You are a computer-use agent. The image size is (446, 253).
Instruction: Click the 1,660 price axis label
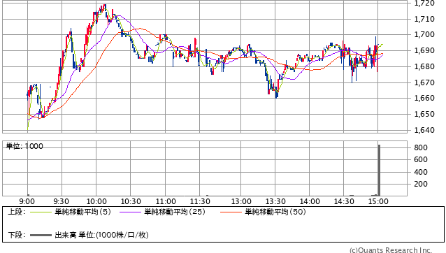424,98
